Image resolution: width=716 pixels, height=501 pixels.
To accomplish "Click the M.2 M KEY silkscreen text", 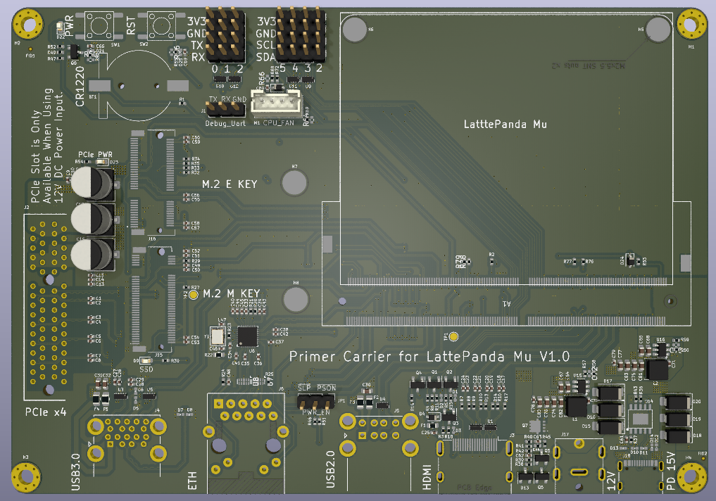I will (232, 293).
